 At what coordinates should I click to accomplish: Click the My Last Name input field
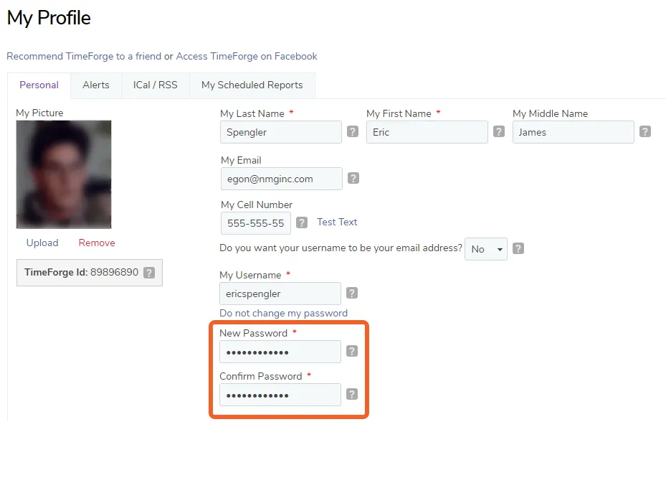pos(281,132)
